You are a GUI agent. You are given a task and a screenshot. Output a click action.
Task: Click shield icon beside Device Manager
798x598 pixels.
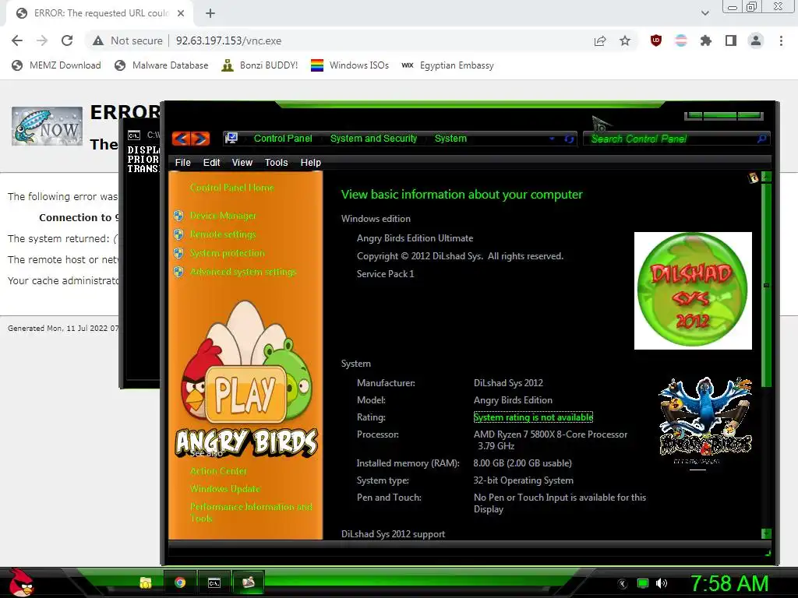[x=178, y=216]
